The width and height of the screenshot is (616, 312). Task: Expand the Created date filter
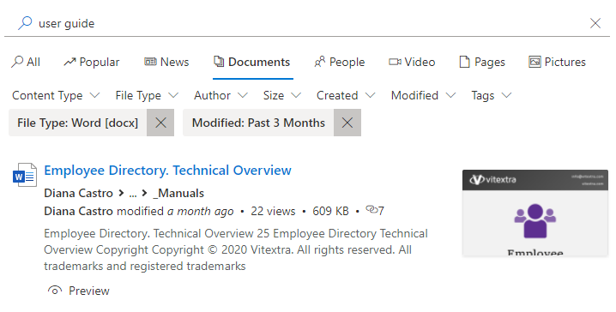(x=346, y=95)
